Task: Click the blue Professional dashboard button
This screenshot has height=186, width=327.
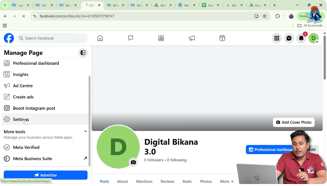Action: click(x=269, y=150)
